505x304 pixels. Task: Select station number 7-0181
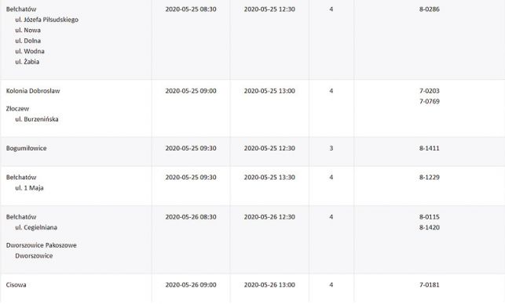(430, 284)
